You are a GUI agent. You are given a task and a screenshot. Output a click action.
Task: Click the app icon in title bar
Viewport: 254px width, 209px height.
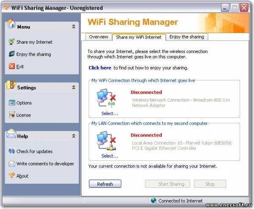(x=6, y=7)
